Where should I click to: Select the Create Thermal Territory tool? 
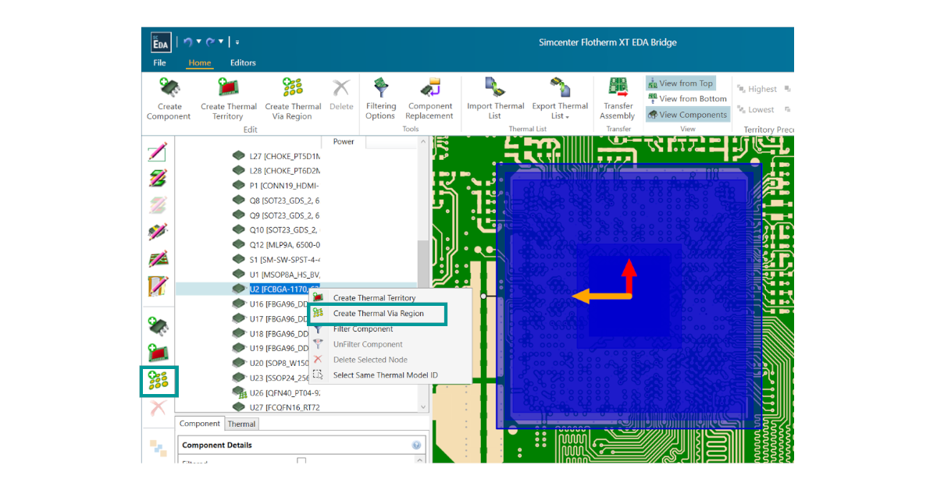pos(228,100)
